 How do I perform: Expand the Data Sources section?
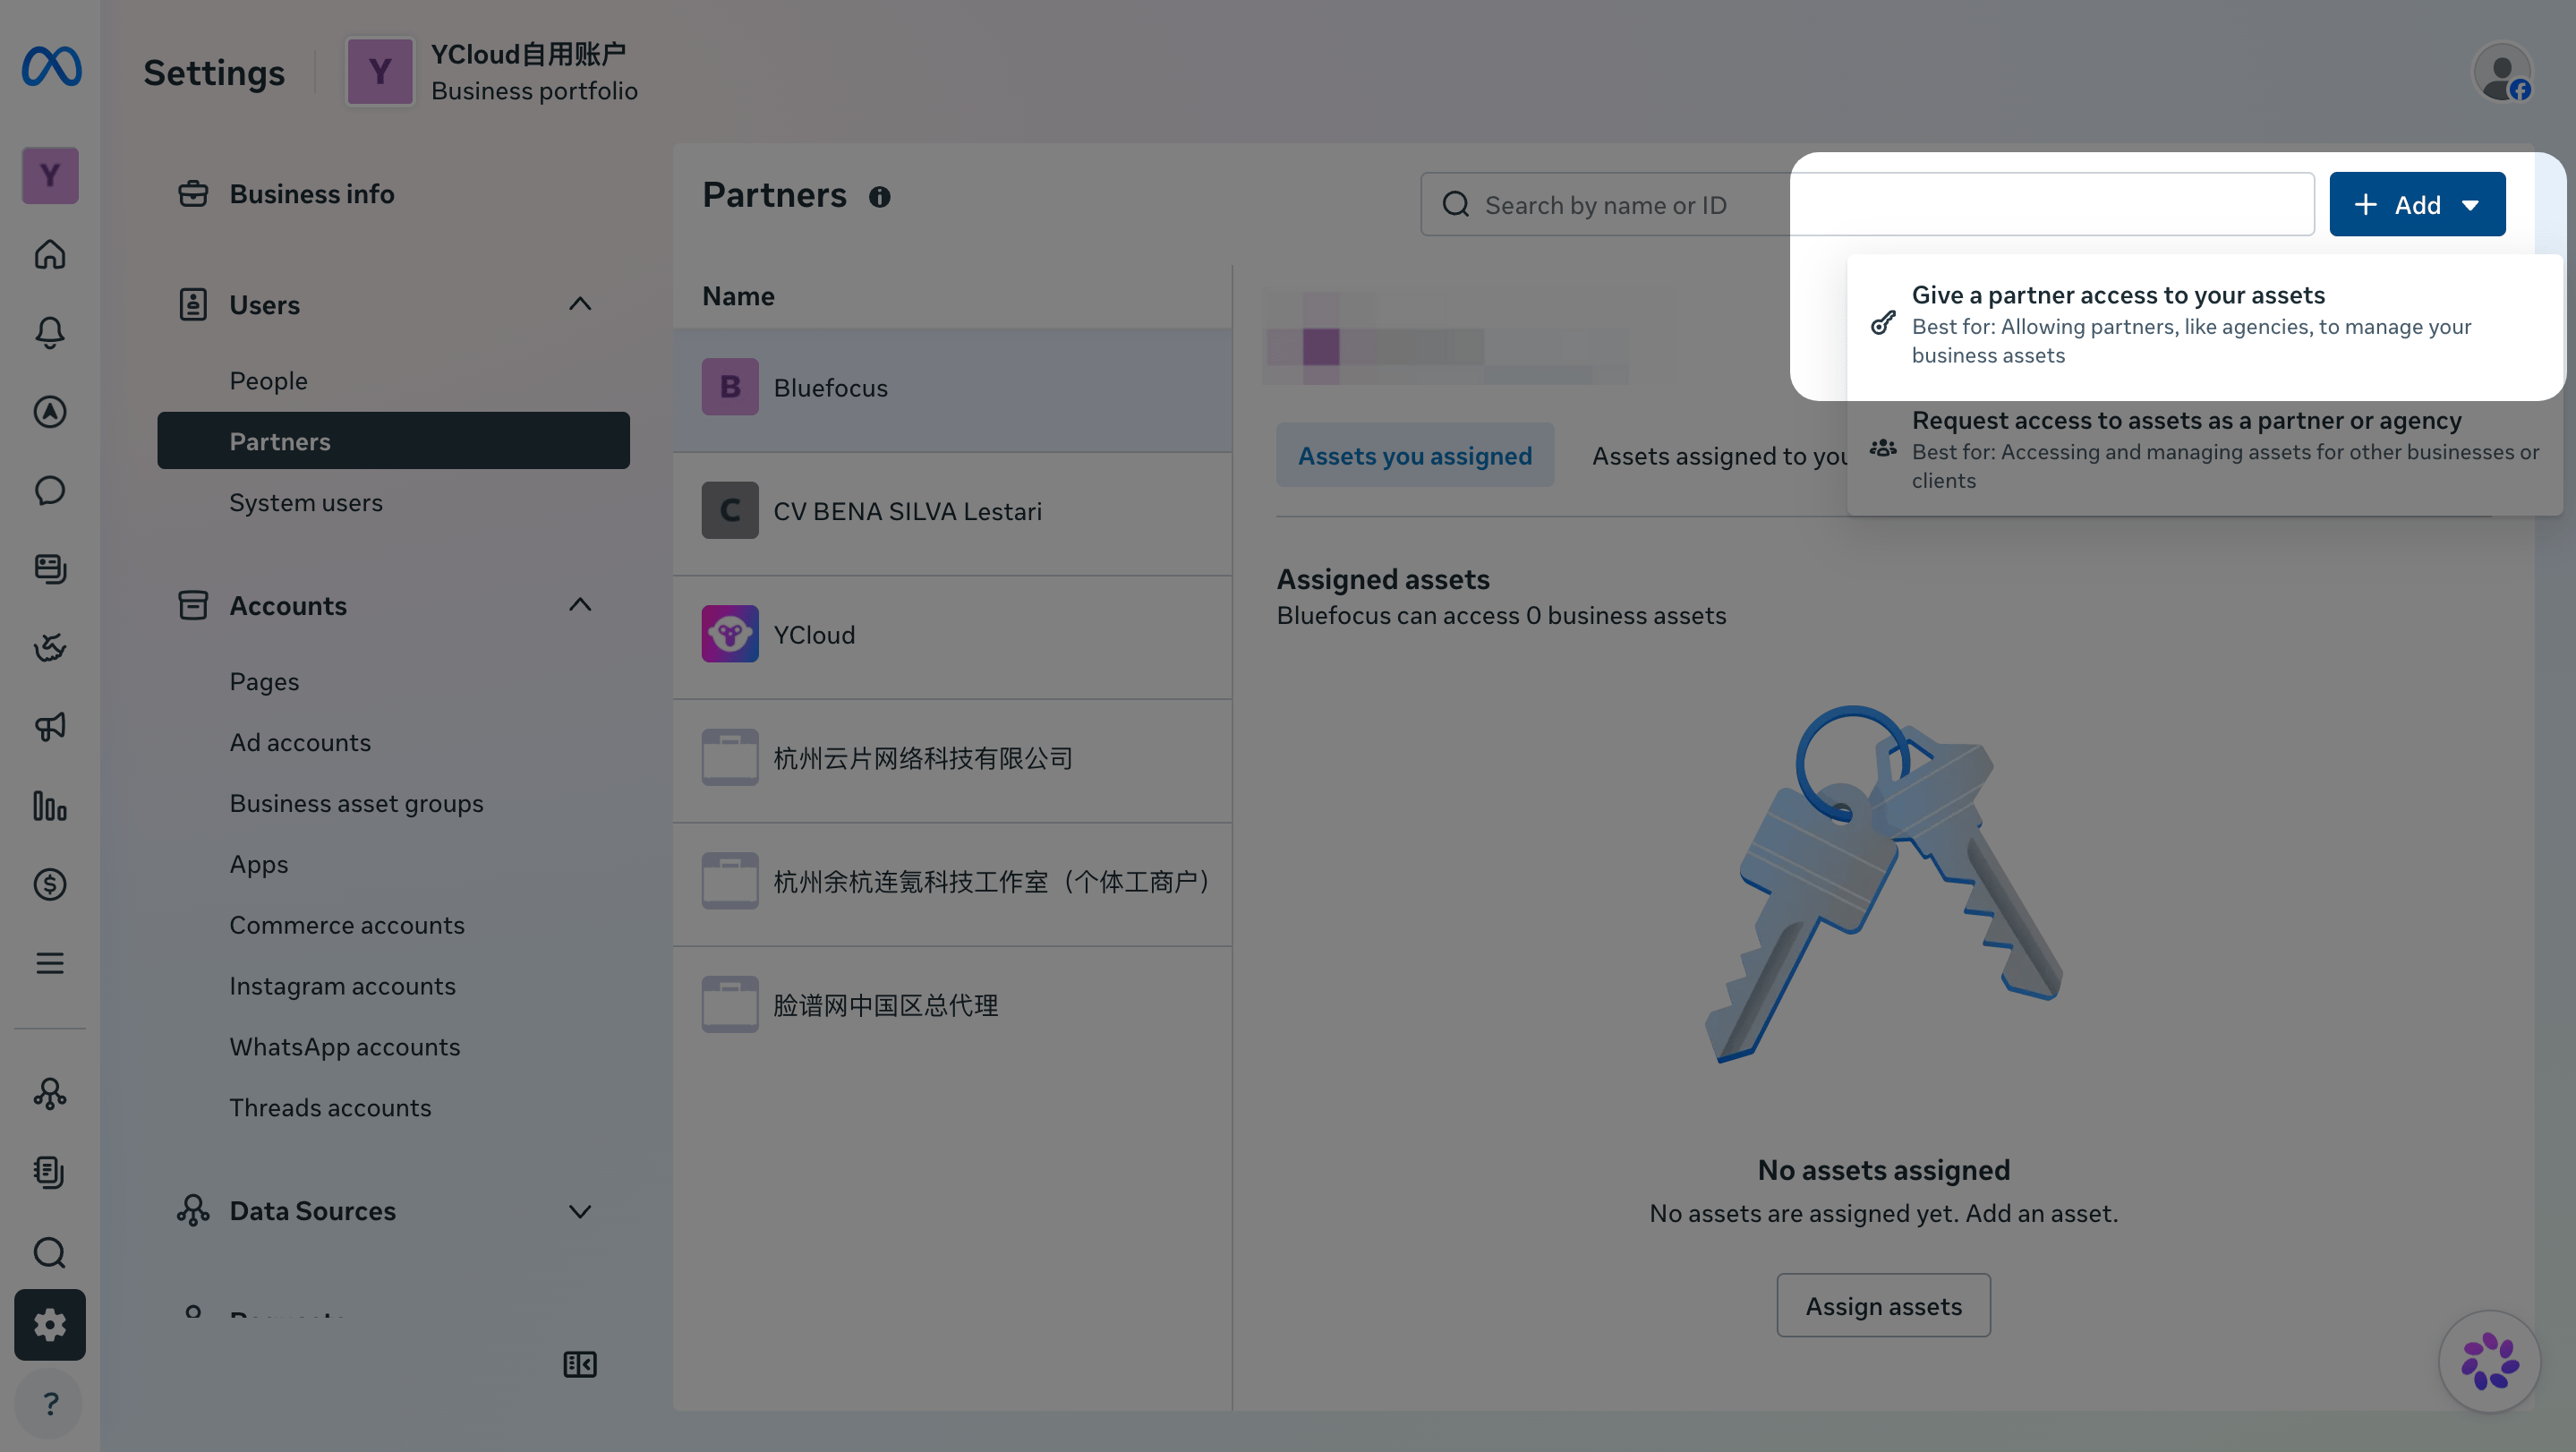tap(580, 1211)
